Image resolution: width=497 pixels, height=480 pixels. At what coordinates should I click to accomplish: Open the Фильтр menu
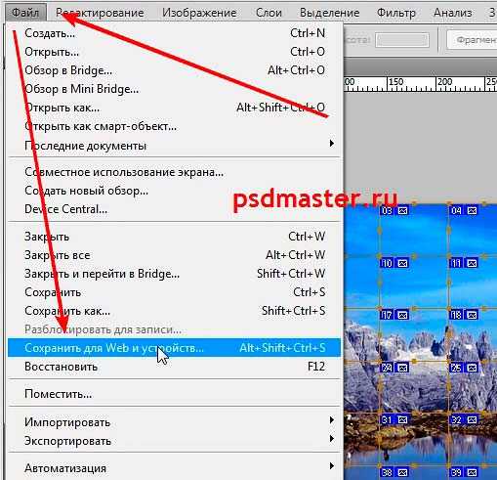(x=396, y=13)
